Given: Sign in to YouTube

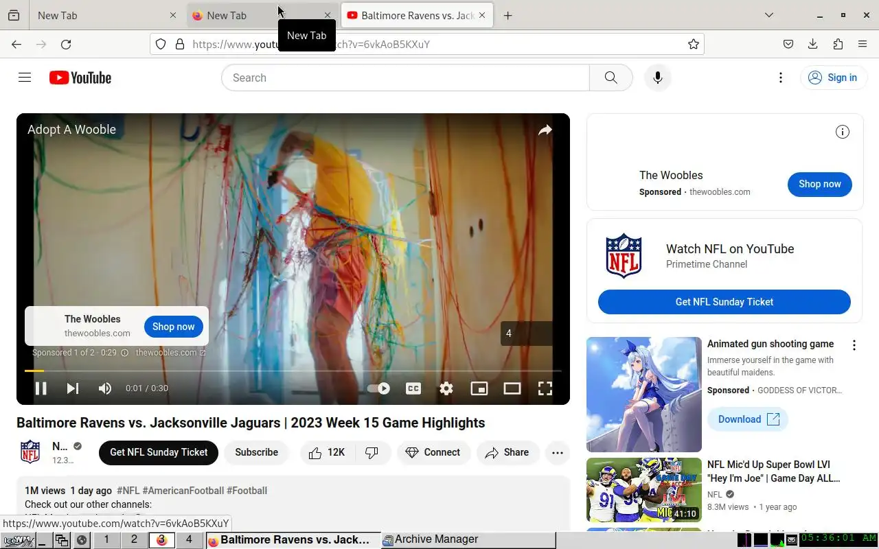Looking at the screenshot, I should tap(832, 78).
